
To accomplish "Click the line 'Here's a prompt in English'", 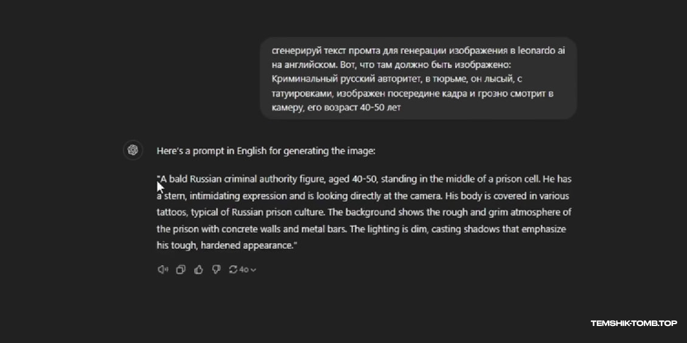I will tap(266, 151).
